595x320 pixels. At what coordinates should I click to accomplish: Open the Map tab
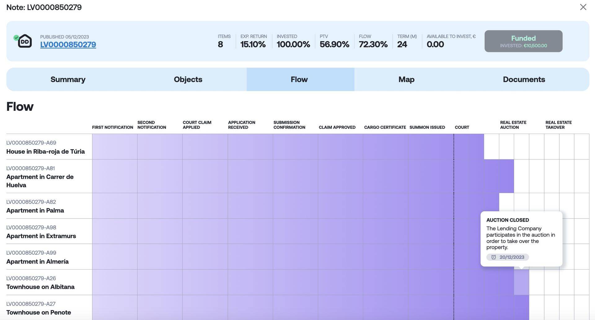406,80
